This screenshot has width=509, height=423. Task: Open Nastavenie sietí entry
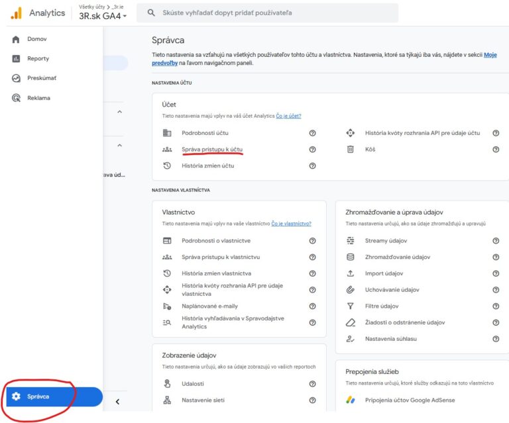[x=203, y=400]
